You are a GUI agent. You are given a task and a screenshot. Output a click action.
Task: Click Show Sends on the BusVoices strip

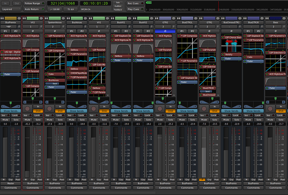[x=77, y=111]
